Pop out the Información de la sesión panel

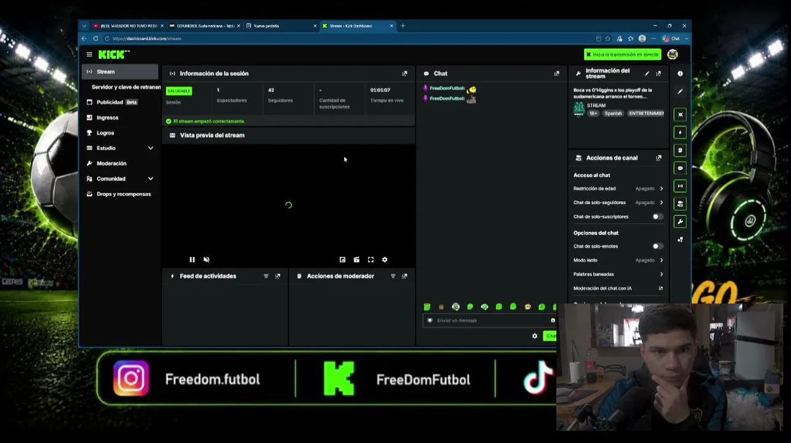pos(405,74)
